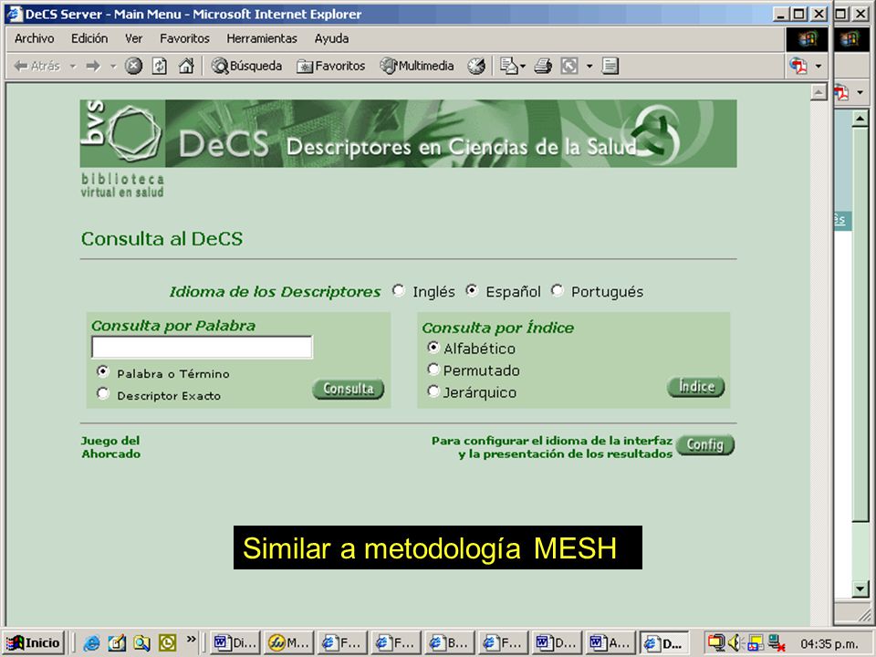Open the Acrobat toolbar dropdown arrow
The height and width of the screenshot is (657, 876).
pos(819,66)
